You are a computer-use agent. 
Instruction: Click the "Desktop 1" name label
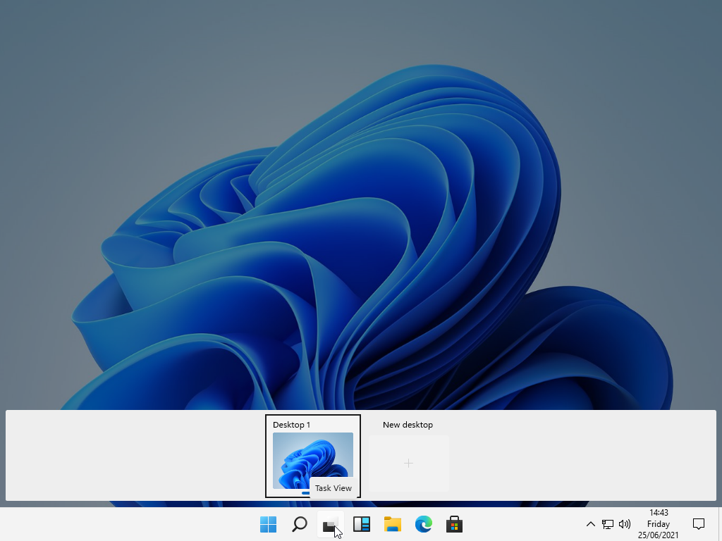pyautogui.click(x=291, y=425)
